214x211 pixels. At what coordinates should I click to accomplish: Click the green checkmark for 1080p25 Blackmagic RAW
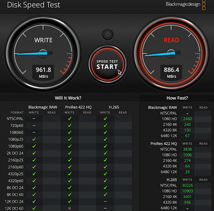click(x=34, y=139)
